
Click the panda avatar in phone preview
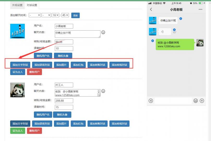click(x=200, y=43)
